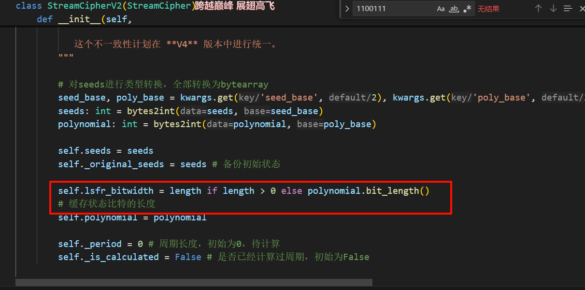Screen dimensions: 585x290
Task: Click the bold V4 text in the docstring
Action: tap(182, 44)
